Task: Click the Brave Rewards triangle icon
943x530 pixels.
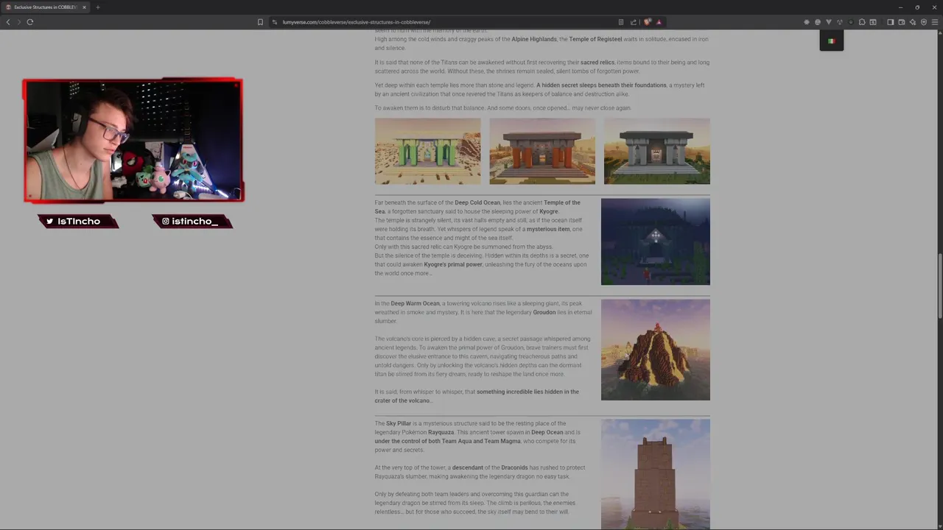Action: click(x=659, y=22)
